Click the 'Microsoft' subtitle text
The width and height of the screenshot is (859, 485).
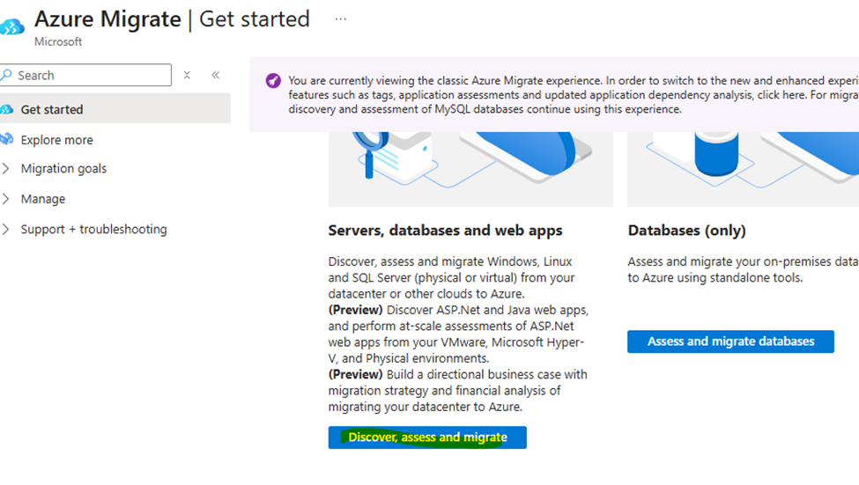[x=58, y=41]
